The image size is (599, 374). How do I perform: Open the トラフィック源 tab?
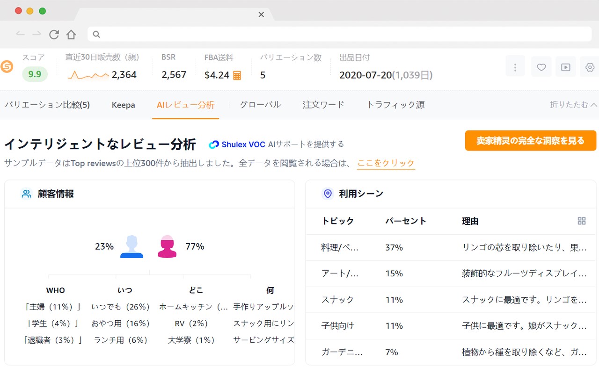[395, 105]
